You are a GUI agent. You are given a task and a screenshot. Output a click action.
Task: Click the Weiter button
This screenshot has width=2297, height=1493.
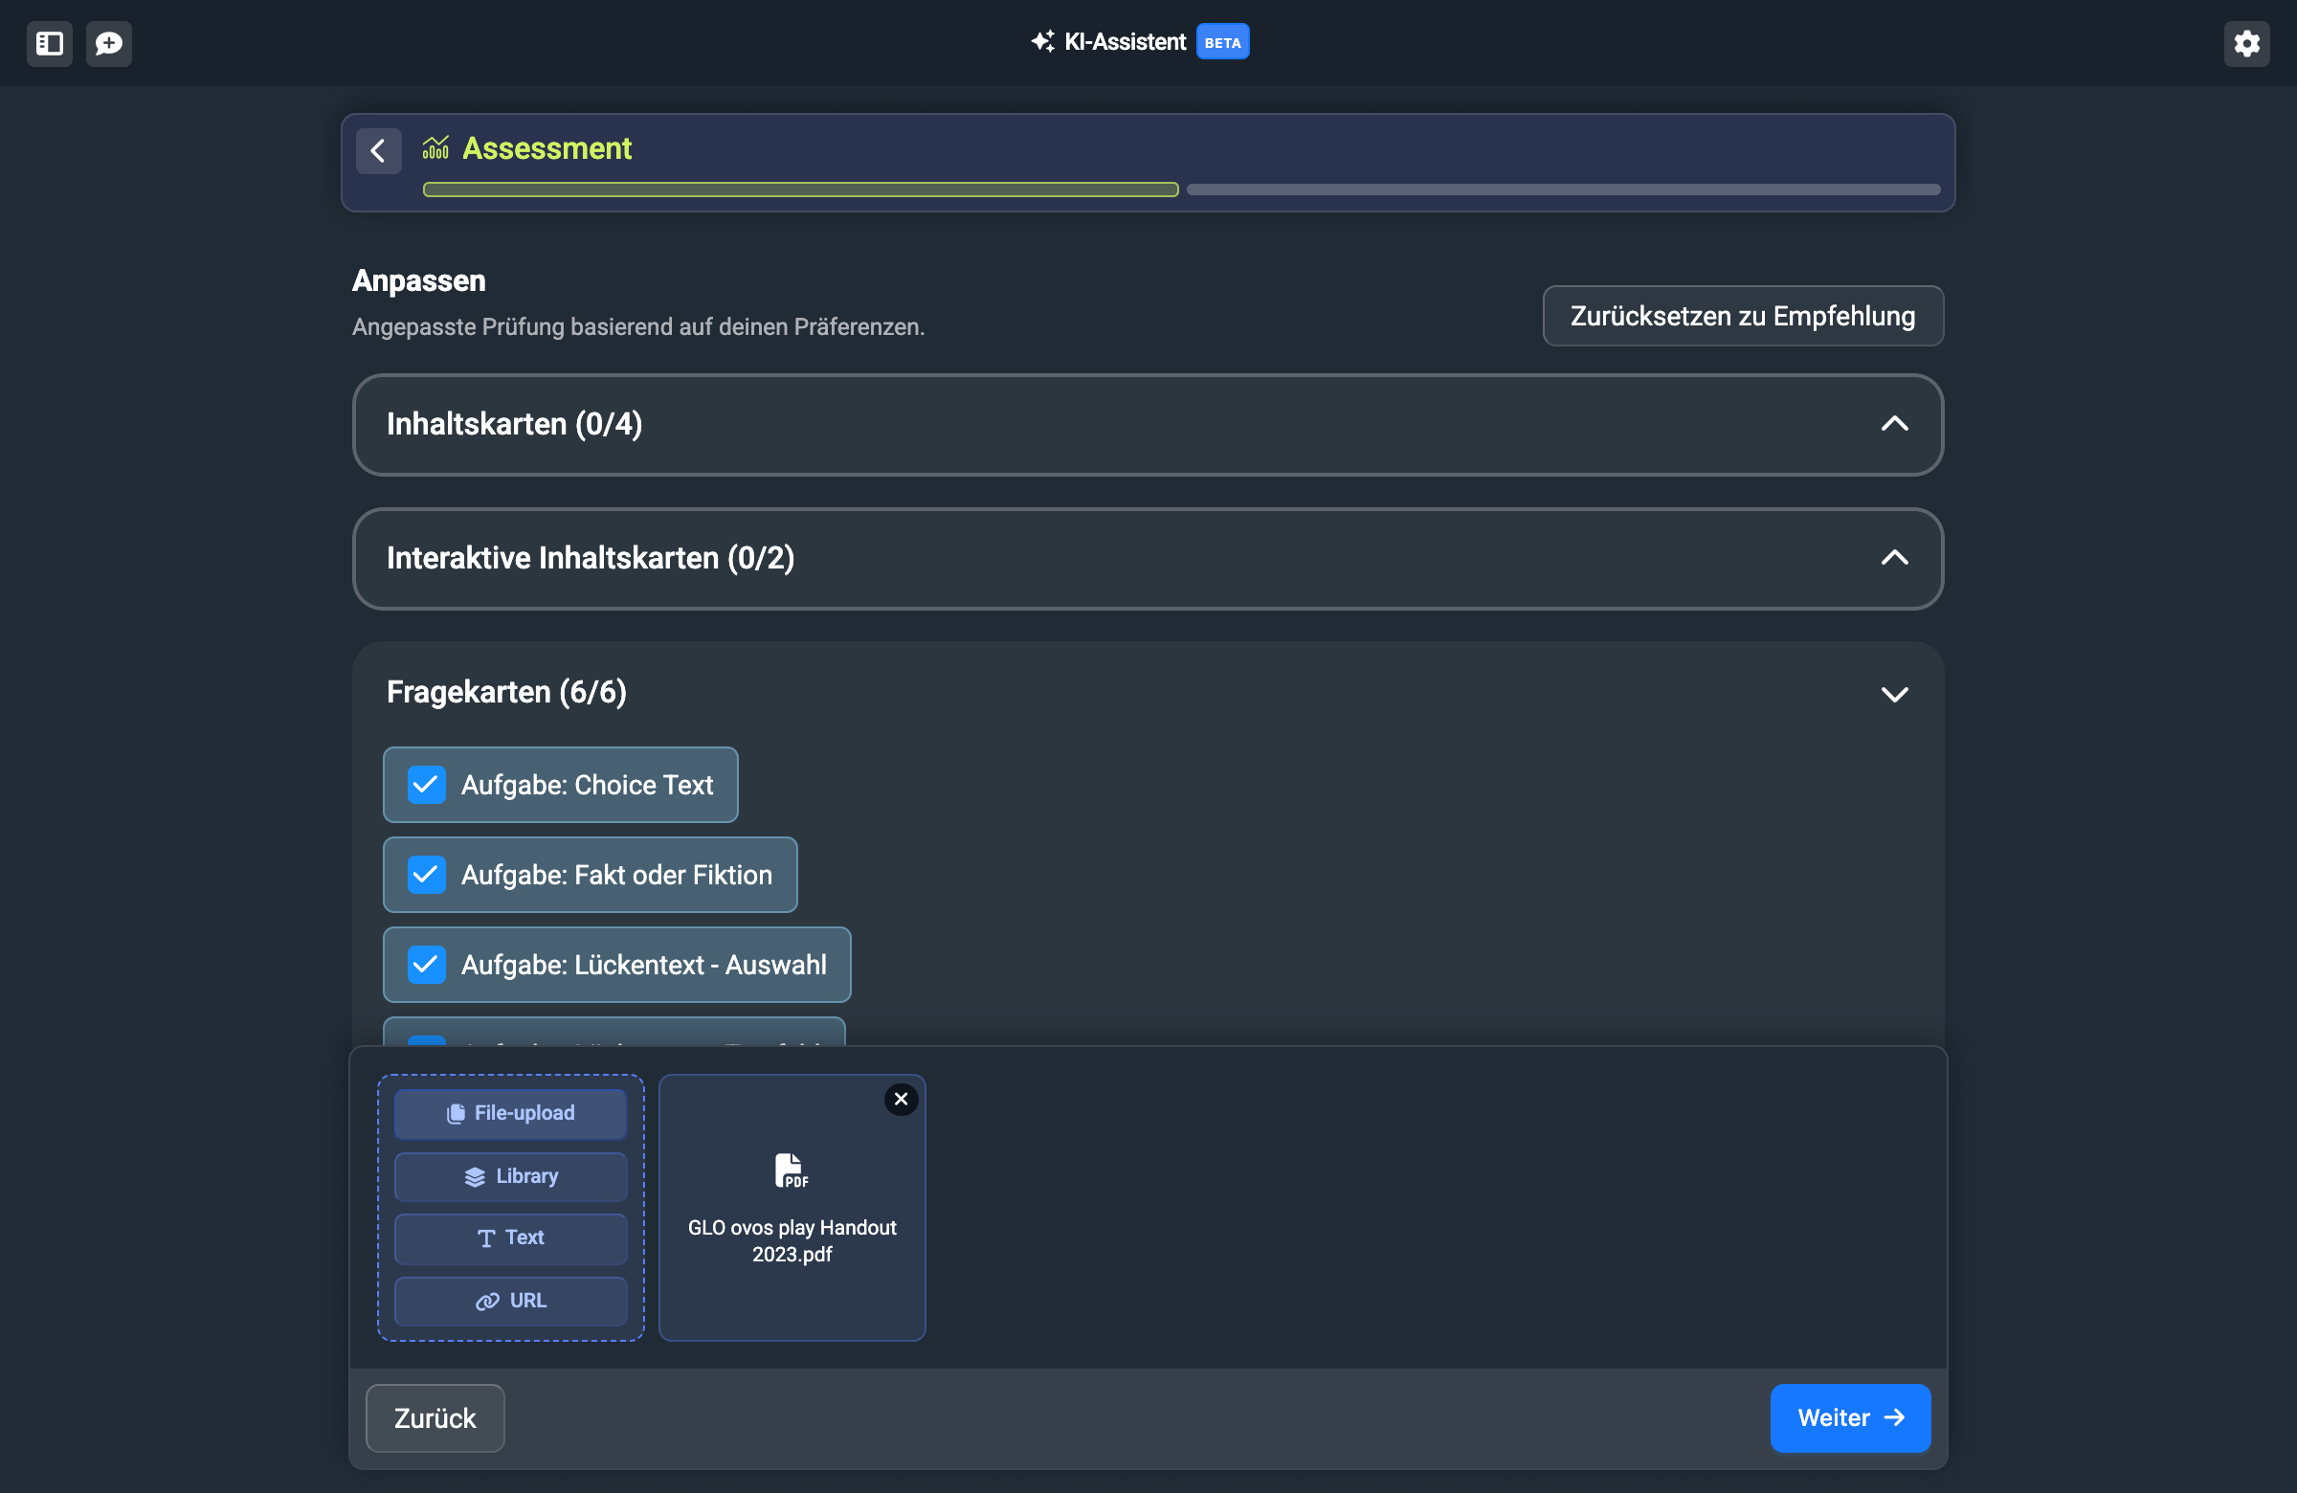click(x=1849, y=1416)
